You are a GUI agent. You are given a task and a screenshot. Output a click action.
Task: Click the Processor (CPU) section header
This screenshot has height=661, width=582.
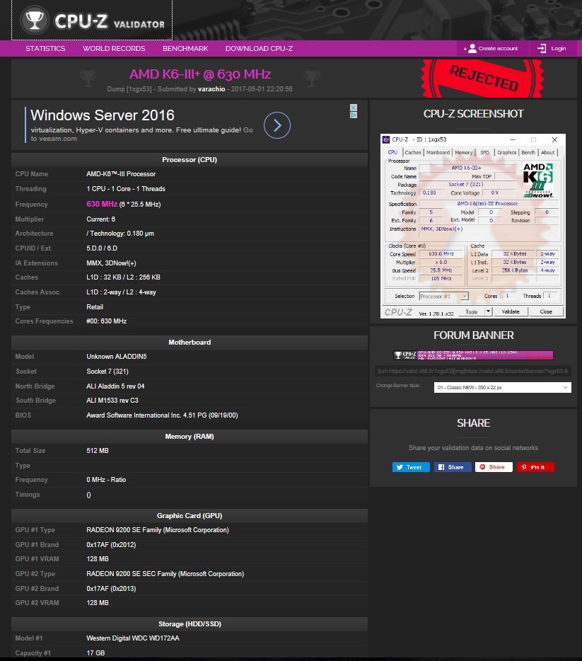(190, 160)
